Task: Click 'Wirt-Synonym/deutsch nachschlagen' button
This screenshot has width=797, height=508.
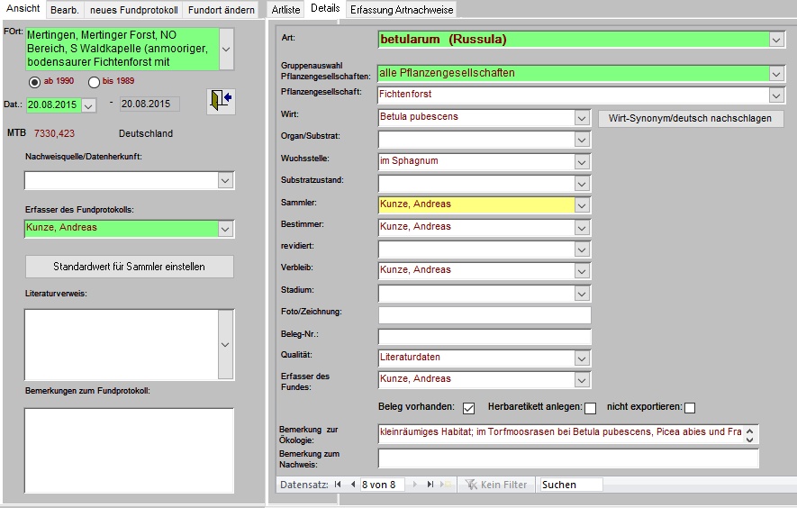Action: (x=690, y=118)
